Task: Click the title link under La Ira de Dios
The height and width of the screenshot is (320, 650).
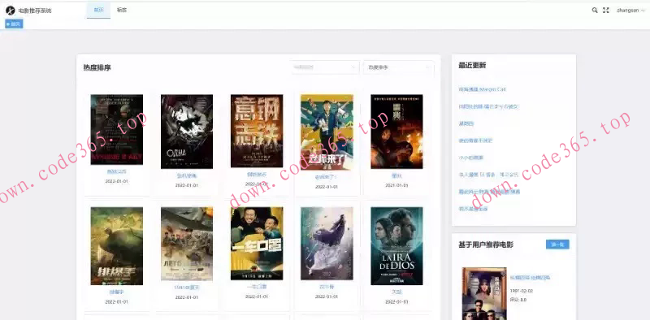Action: pos(396,292)
